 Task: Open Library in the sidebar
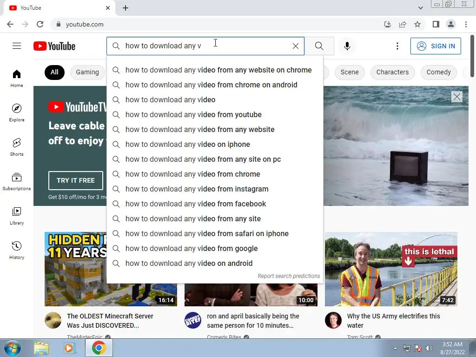tap(17, 216)
